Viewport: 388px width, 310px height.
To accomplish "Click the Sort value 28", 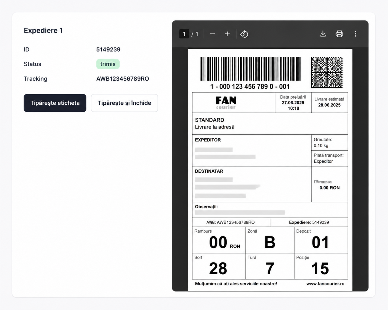I will pyautogui.click(x=218, y=268).
